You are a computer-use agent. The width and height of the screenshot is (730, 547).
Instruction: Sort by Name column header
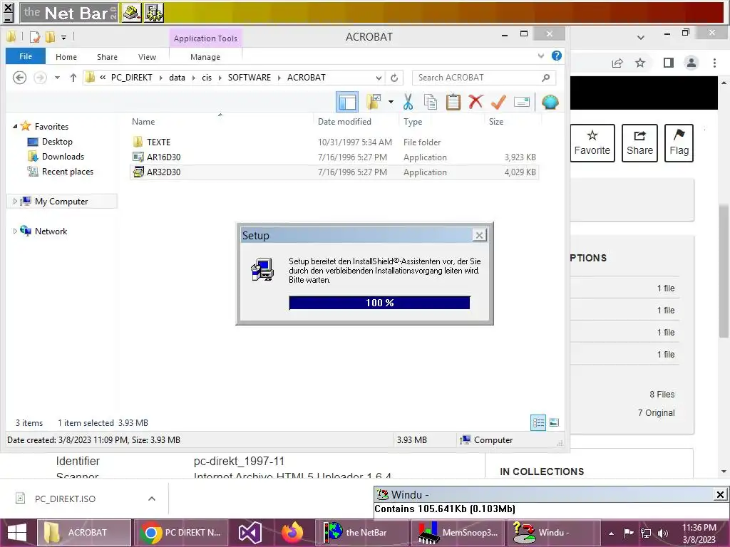tap(143, 122)
